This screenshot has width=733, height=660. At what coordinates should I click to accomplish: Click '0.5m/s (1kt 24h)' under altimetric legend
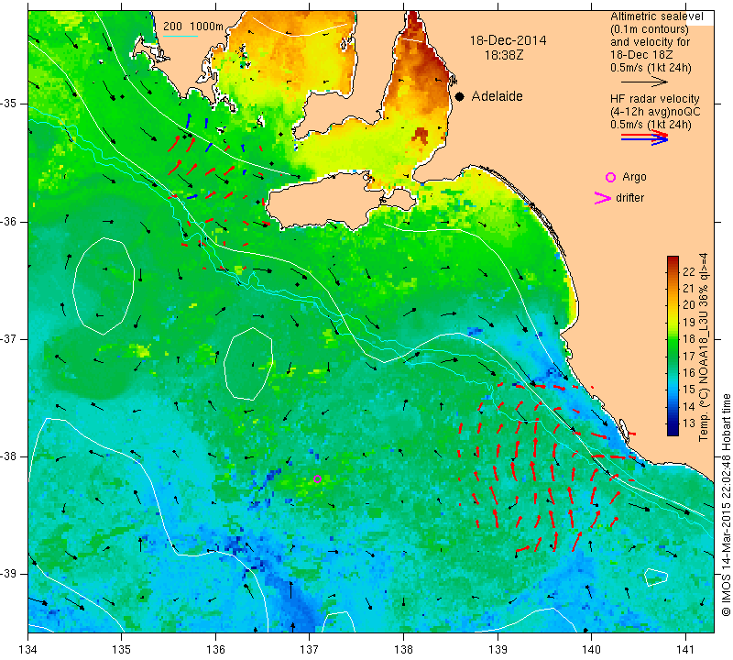[651, 68]
